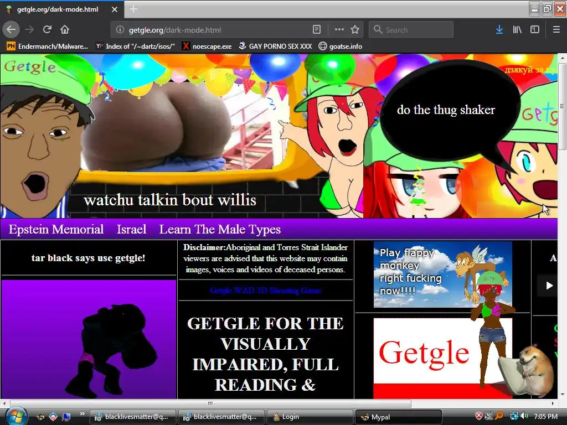Expand the quick launch overflow chevron

pyautogui.click(x=82, y=414)
